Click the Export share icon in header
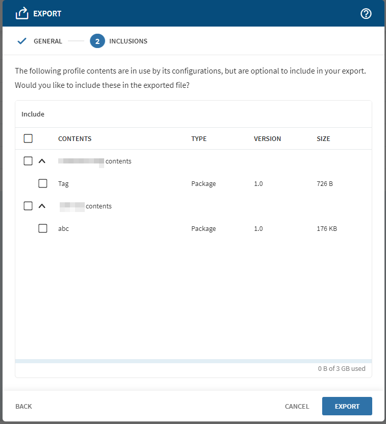This screenshot has height=424, width=386. [x=21, y=14]
